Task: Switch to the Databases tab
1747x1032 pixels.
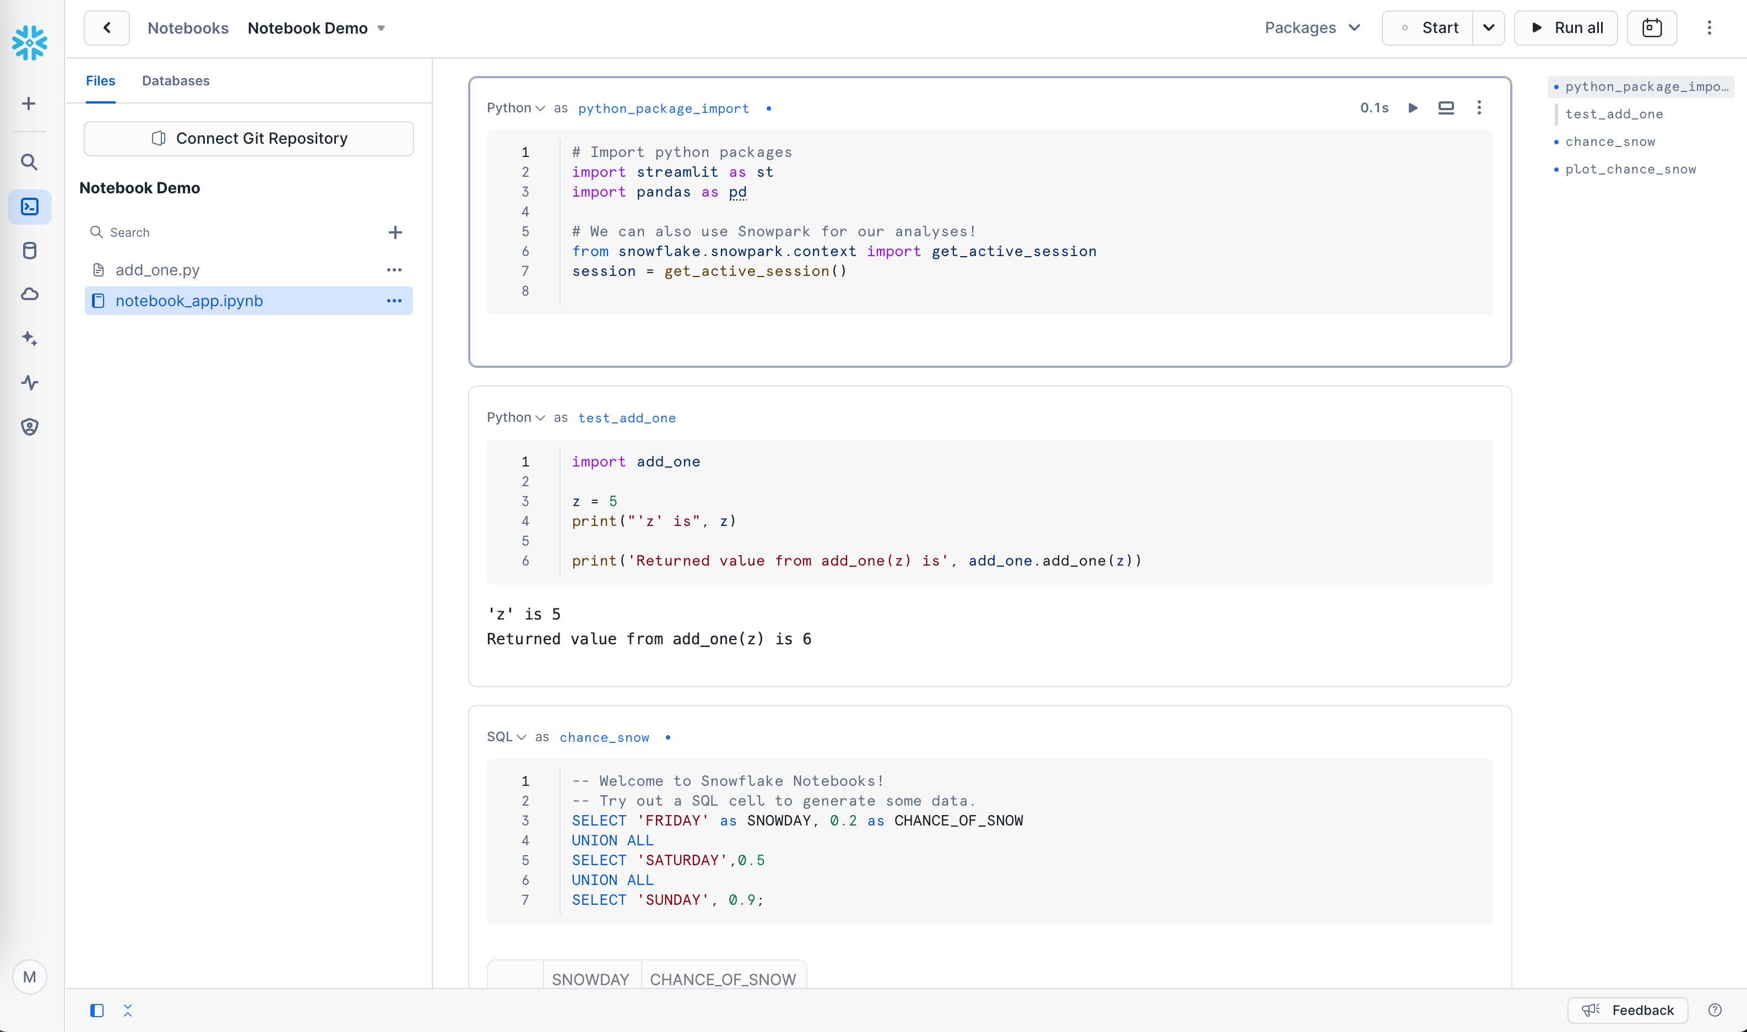Action: pyautogui.click(x=175, y=80)
